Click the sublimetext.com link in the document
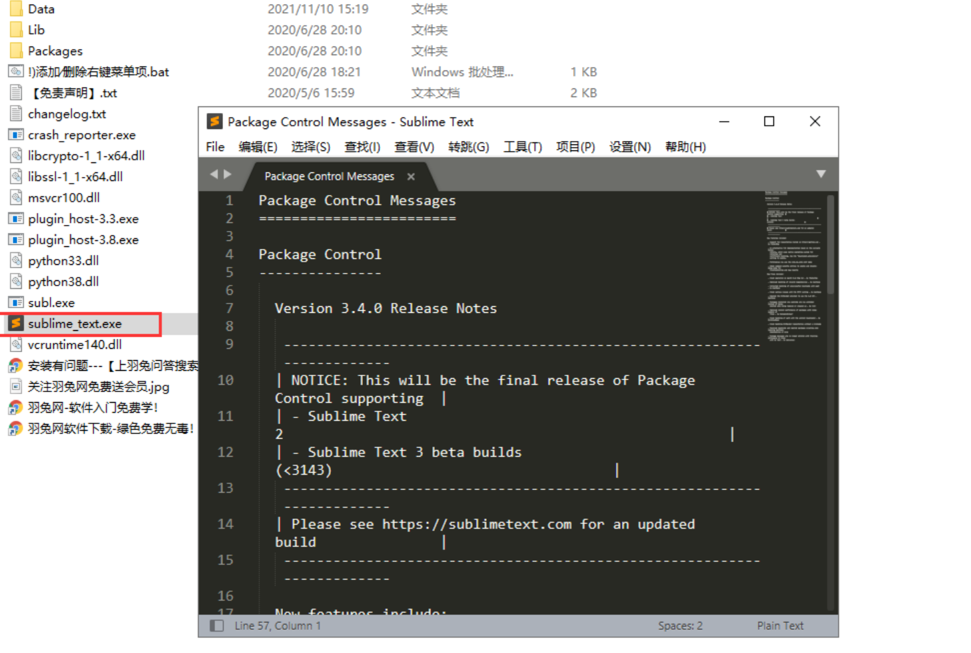 coord(477,525)
